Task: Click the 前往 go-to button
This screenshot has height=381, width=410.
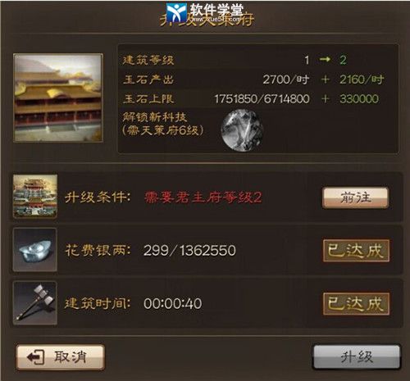Action: click(x=356, y=197)
